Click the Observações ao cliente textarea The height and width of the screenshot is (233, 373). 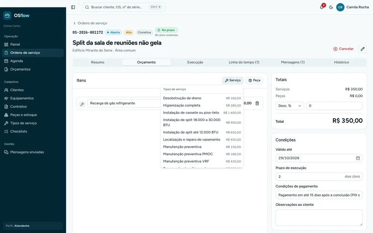(x=319, y=217)
